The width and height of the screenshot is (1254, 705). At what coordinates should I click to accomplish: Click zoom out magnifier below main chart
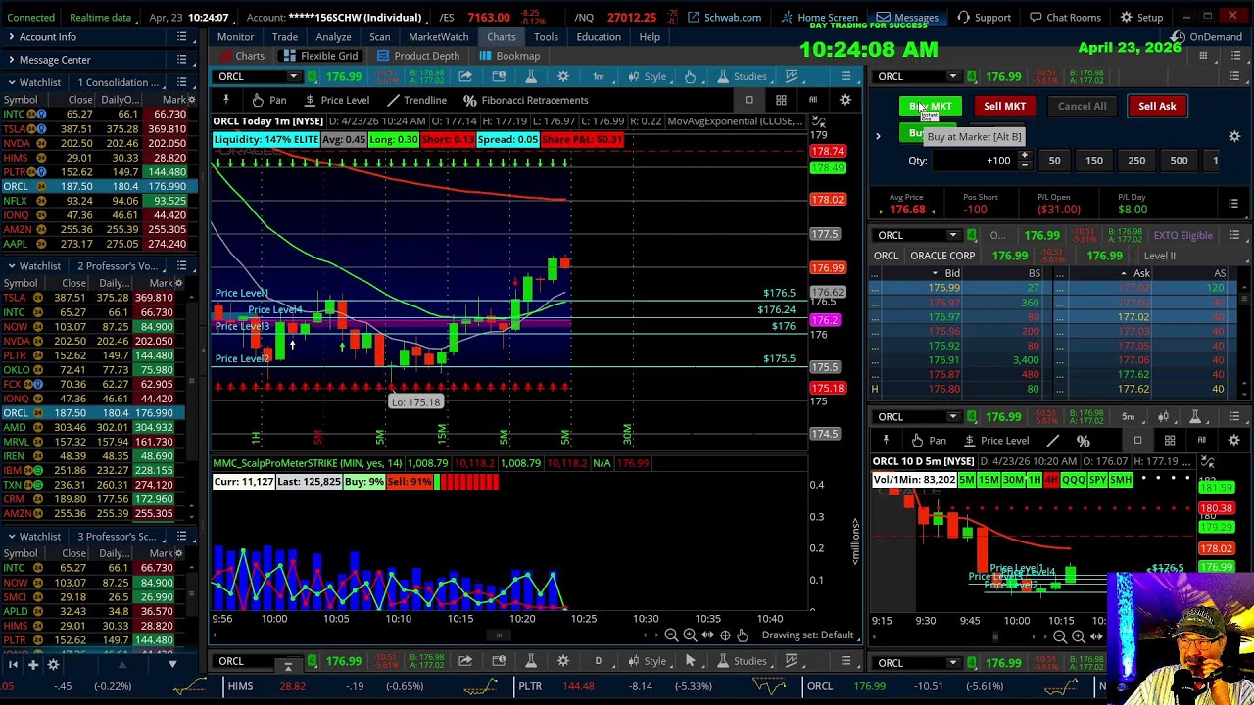[x=671, y=634]
